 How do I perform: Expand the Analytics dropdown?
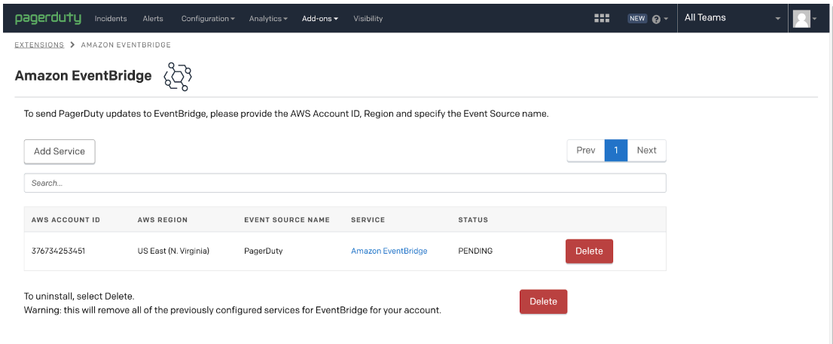(268, 18)
